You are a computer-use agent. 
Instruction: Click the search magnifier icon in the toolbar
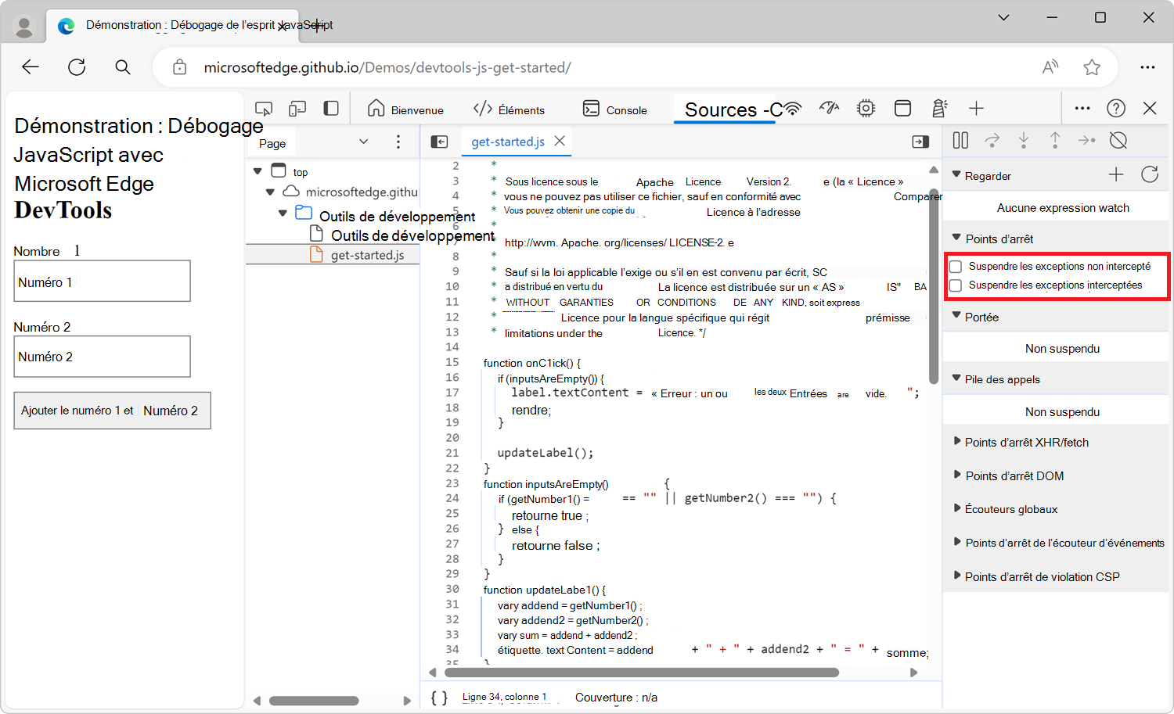click(x=123, y=67)
